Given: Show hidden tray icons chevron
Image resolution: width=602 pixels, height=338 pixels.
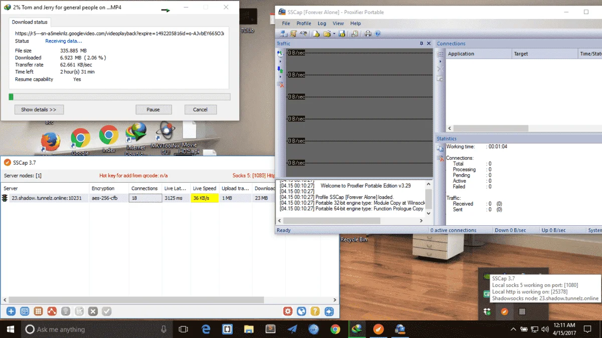Looking at the screenshot, I should [x=513, y=329].
